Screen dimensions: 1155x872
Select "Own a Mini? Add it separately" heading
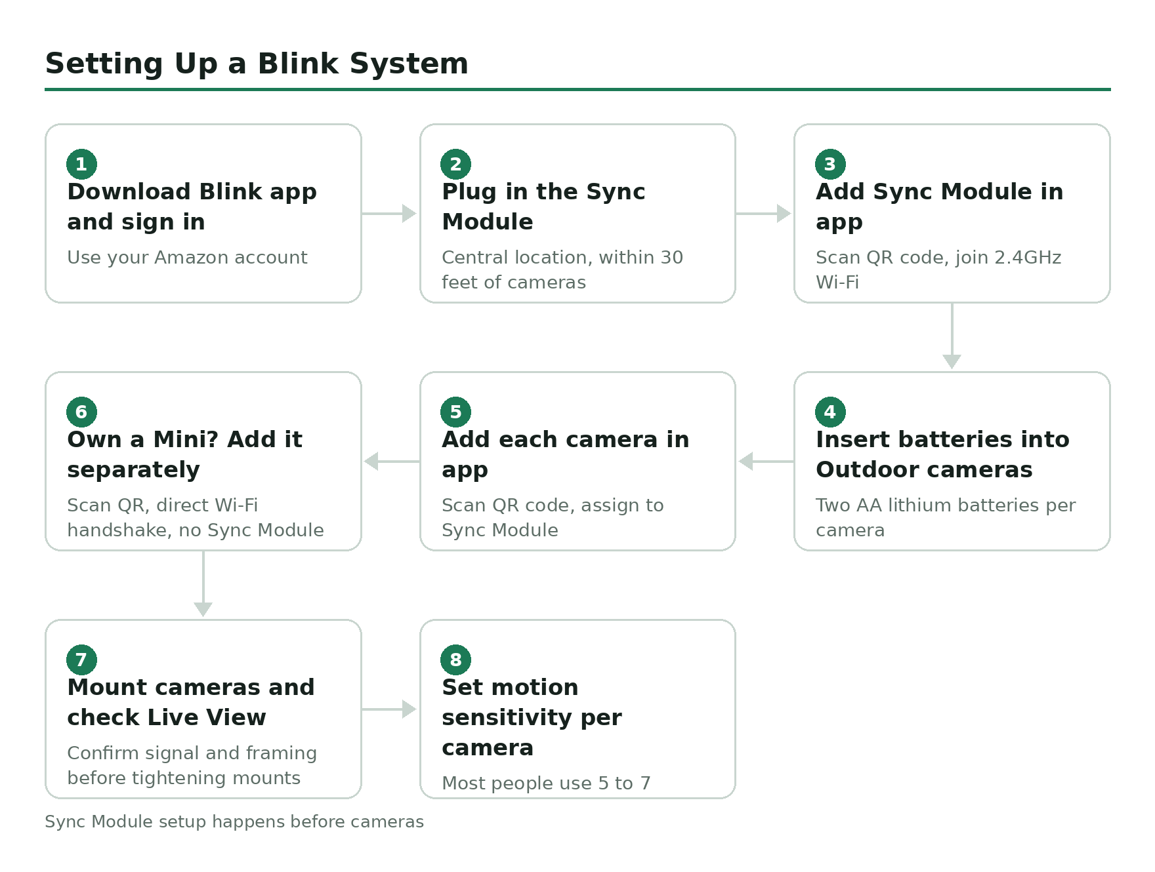(x=185, y=454)
